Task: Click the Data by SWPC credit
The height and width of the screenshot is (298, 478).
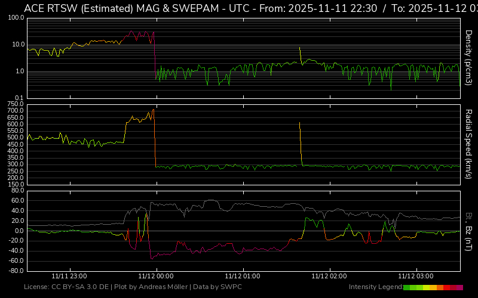Action: coord(220,287)
